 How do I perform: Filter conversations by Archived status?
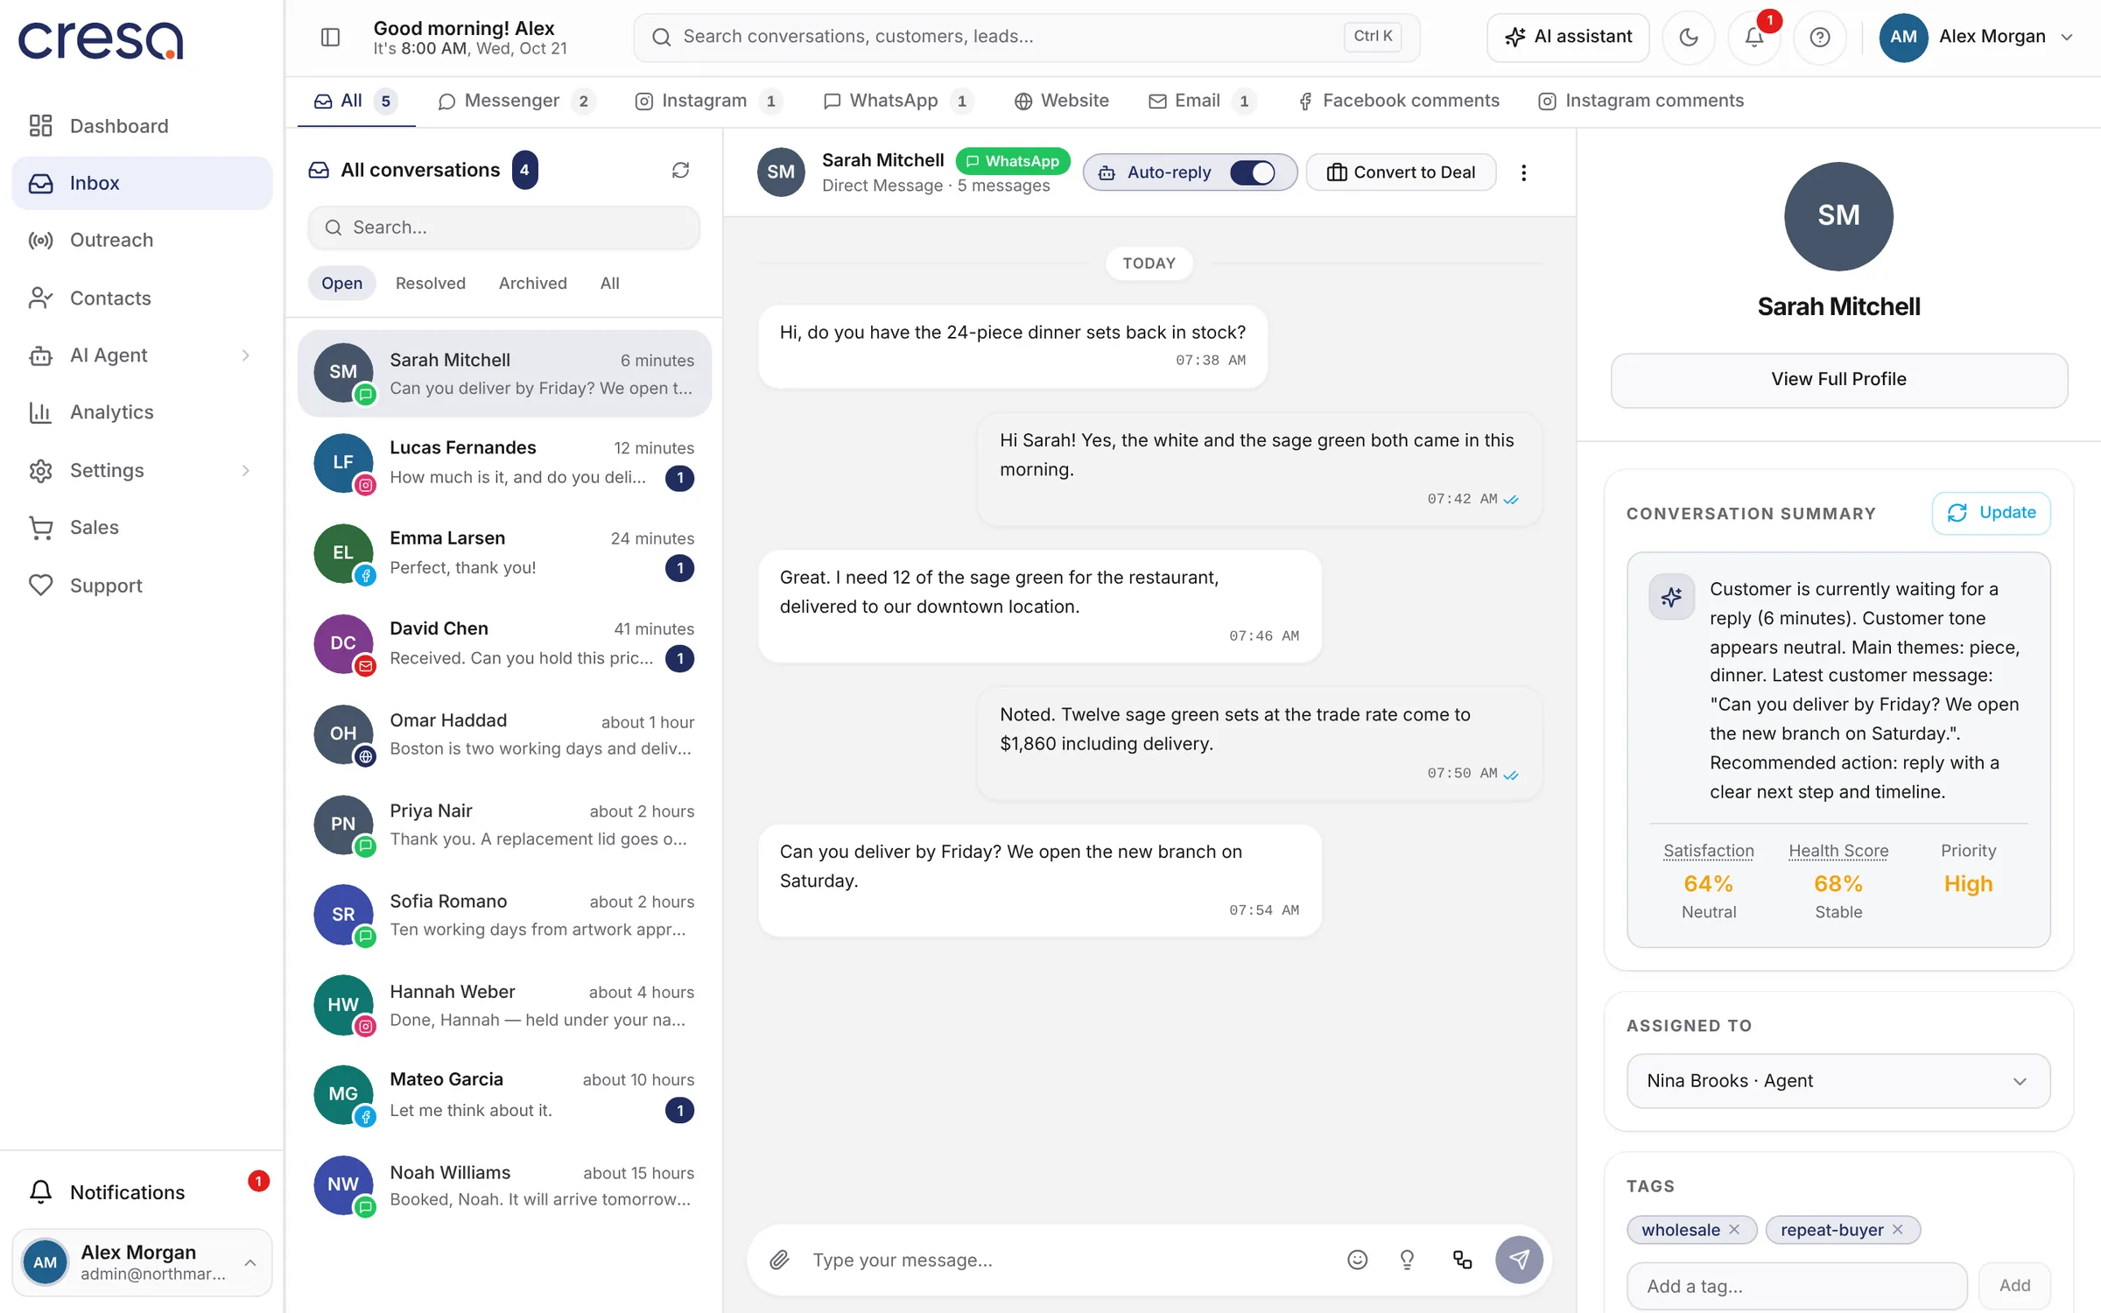click(533, 284)
